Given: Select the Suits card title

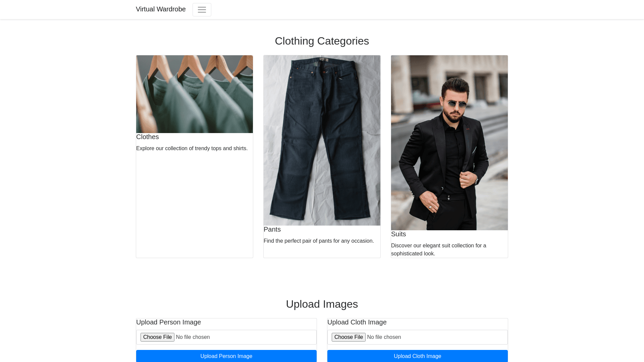Looking at the screenshot, I should pos(398,234).
